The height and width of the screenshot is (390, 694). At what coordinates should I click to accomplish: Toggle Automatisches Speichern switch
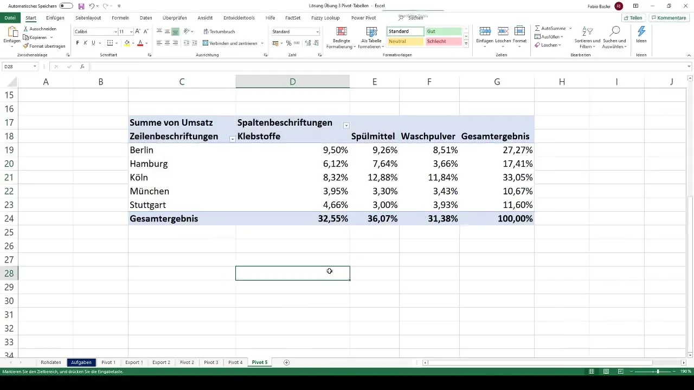coord(66,6)
